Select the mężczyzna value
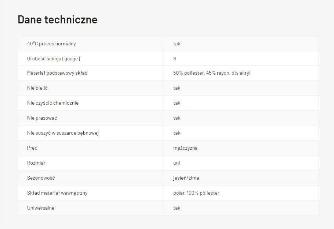 point(185,148)
